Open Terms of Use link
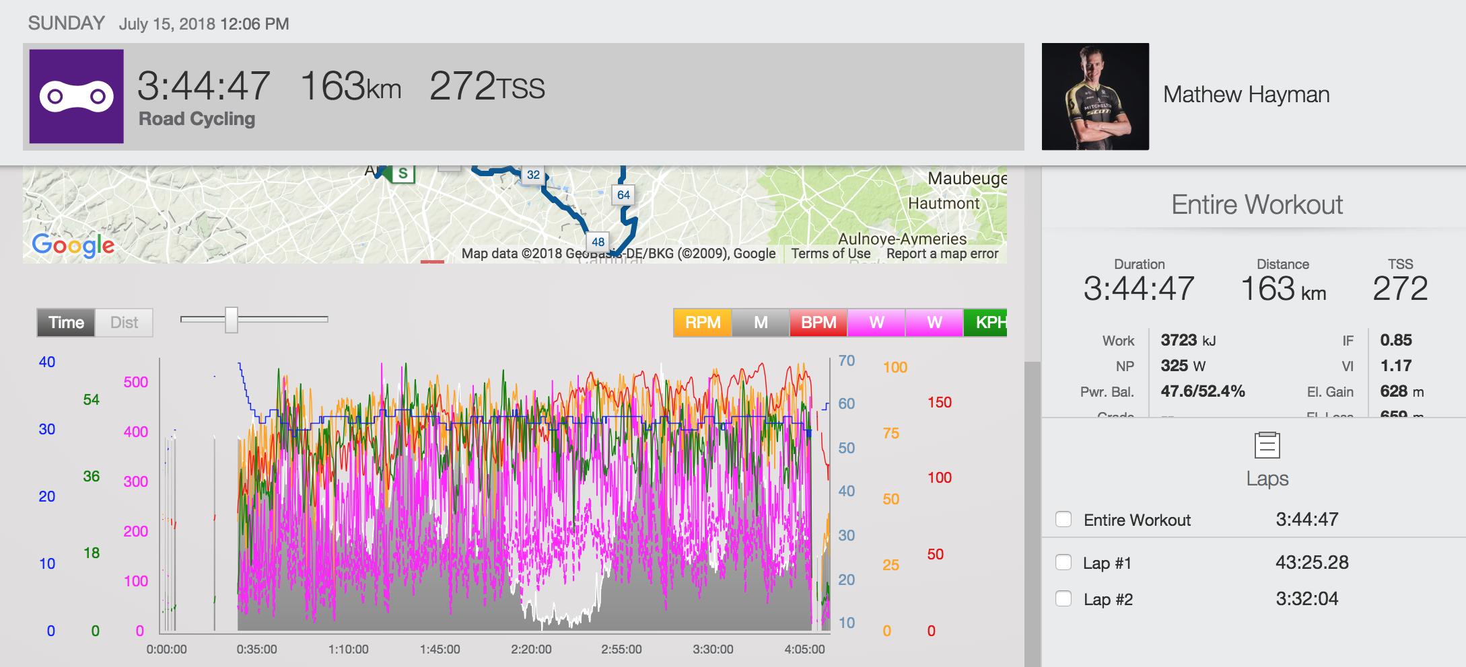Screen dimensions: 1466x667 [831, 253]
